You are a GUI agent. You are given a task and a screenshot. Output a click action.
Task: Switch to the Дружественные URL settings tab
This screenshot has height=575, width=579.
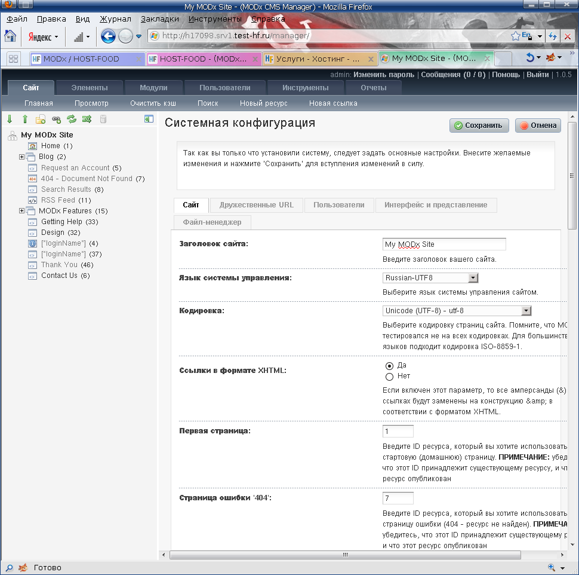tap(256, 205)
